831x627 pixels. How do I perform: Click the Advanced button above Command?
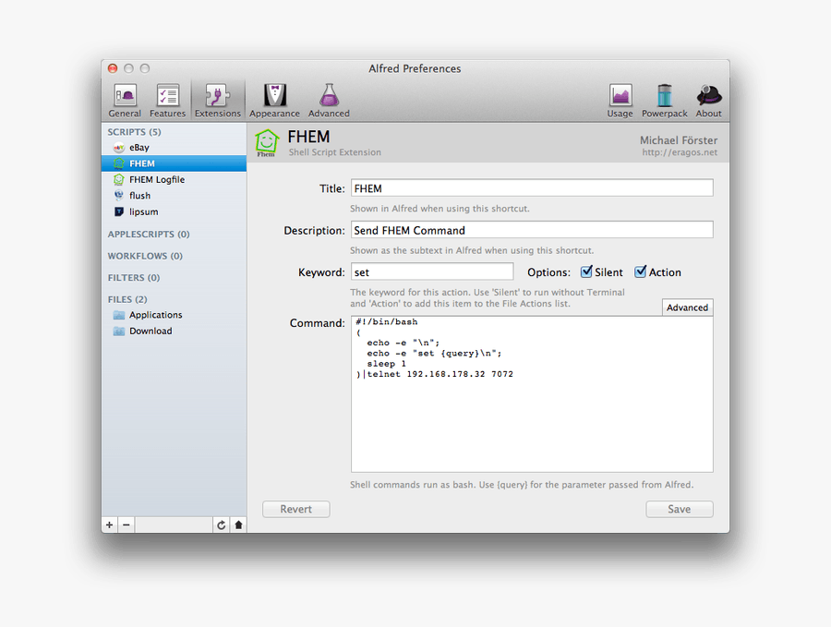coord(687,307)
